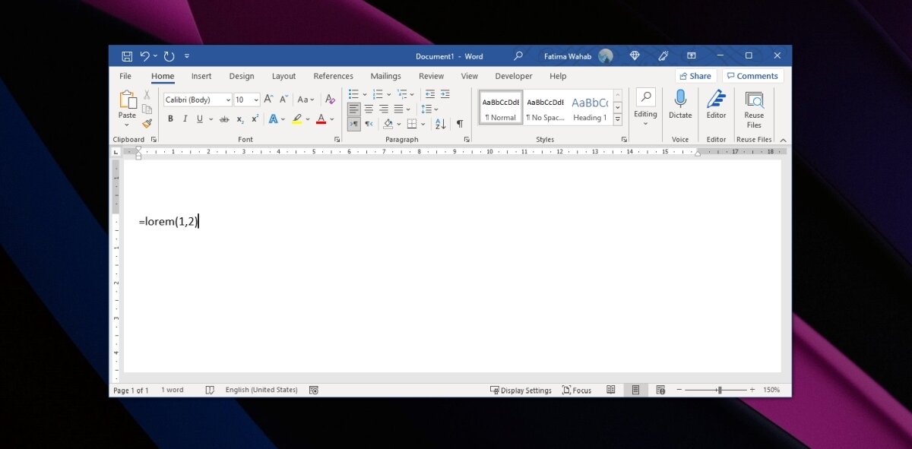This screenshot has width=912, height=449.
Task: Toggle subscript formatting
Action: (x=239, y=120)
